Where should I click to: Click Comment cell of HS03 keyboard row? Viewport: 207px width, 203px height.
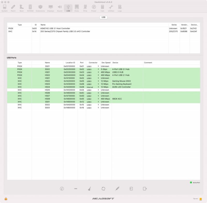tap(172, 84)
